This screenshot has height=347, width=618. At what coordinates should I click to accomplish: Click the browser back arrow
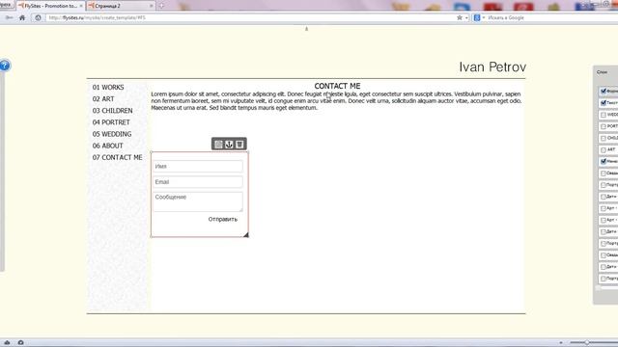click(x=9, y=17)
